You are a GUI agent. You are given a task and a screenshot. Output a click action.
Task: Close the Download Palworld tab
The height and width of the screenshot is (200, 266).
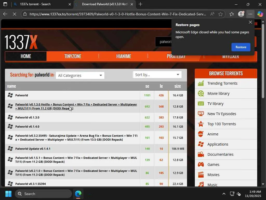(x=132, y=4)
